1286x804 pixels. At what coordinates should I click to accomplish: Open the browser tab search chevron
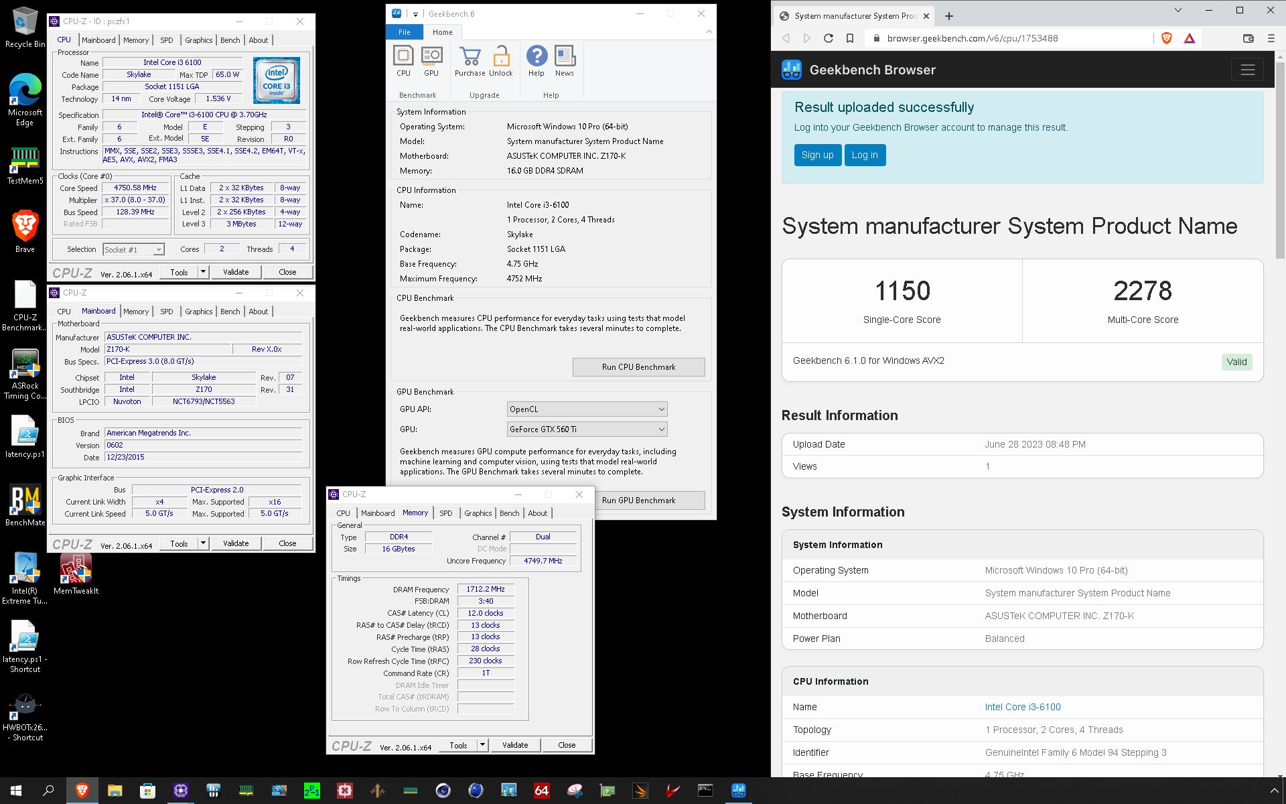click(1178, 11)
